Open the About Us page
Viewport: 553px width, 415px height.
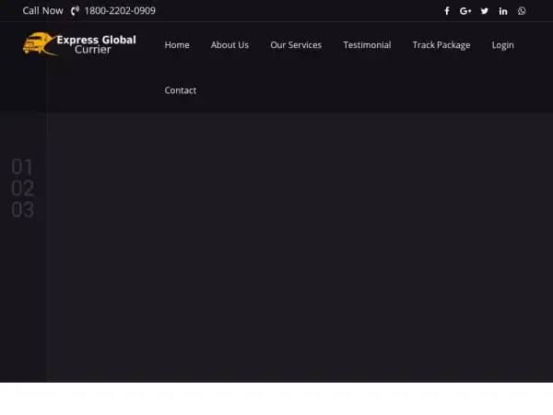pos(229,45)
